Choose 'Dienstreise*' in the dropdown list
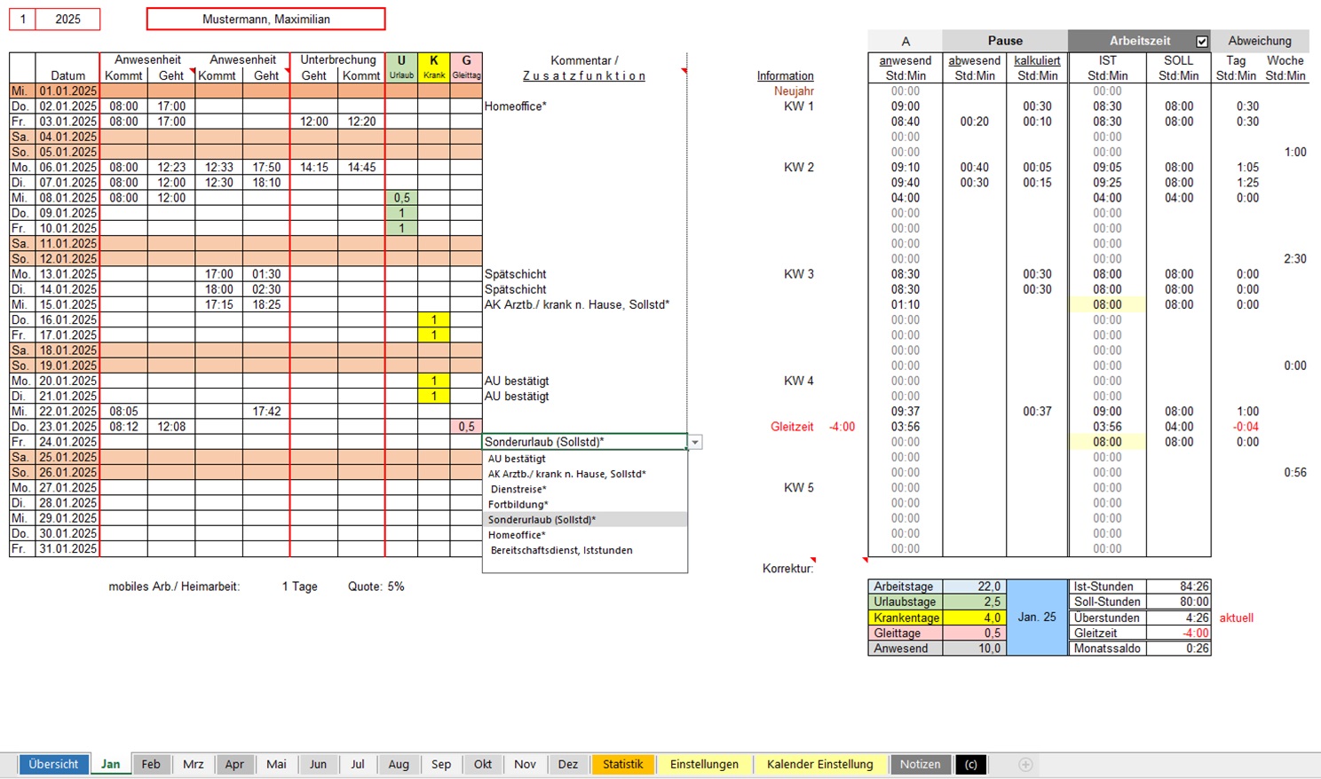1321x779 pixels. point(518,489)
